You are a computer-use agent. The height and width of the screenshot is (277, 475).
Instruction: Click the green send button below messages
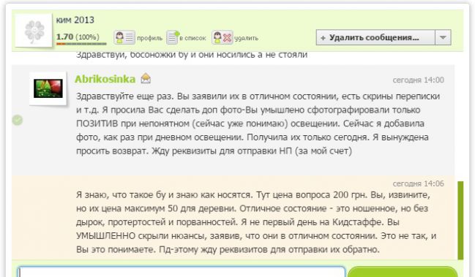(403, 272)
